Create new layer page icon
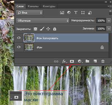 [95, 61]
